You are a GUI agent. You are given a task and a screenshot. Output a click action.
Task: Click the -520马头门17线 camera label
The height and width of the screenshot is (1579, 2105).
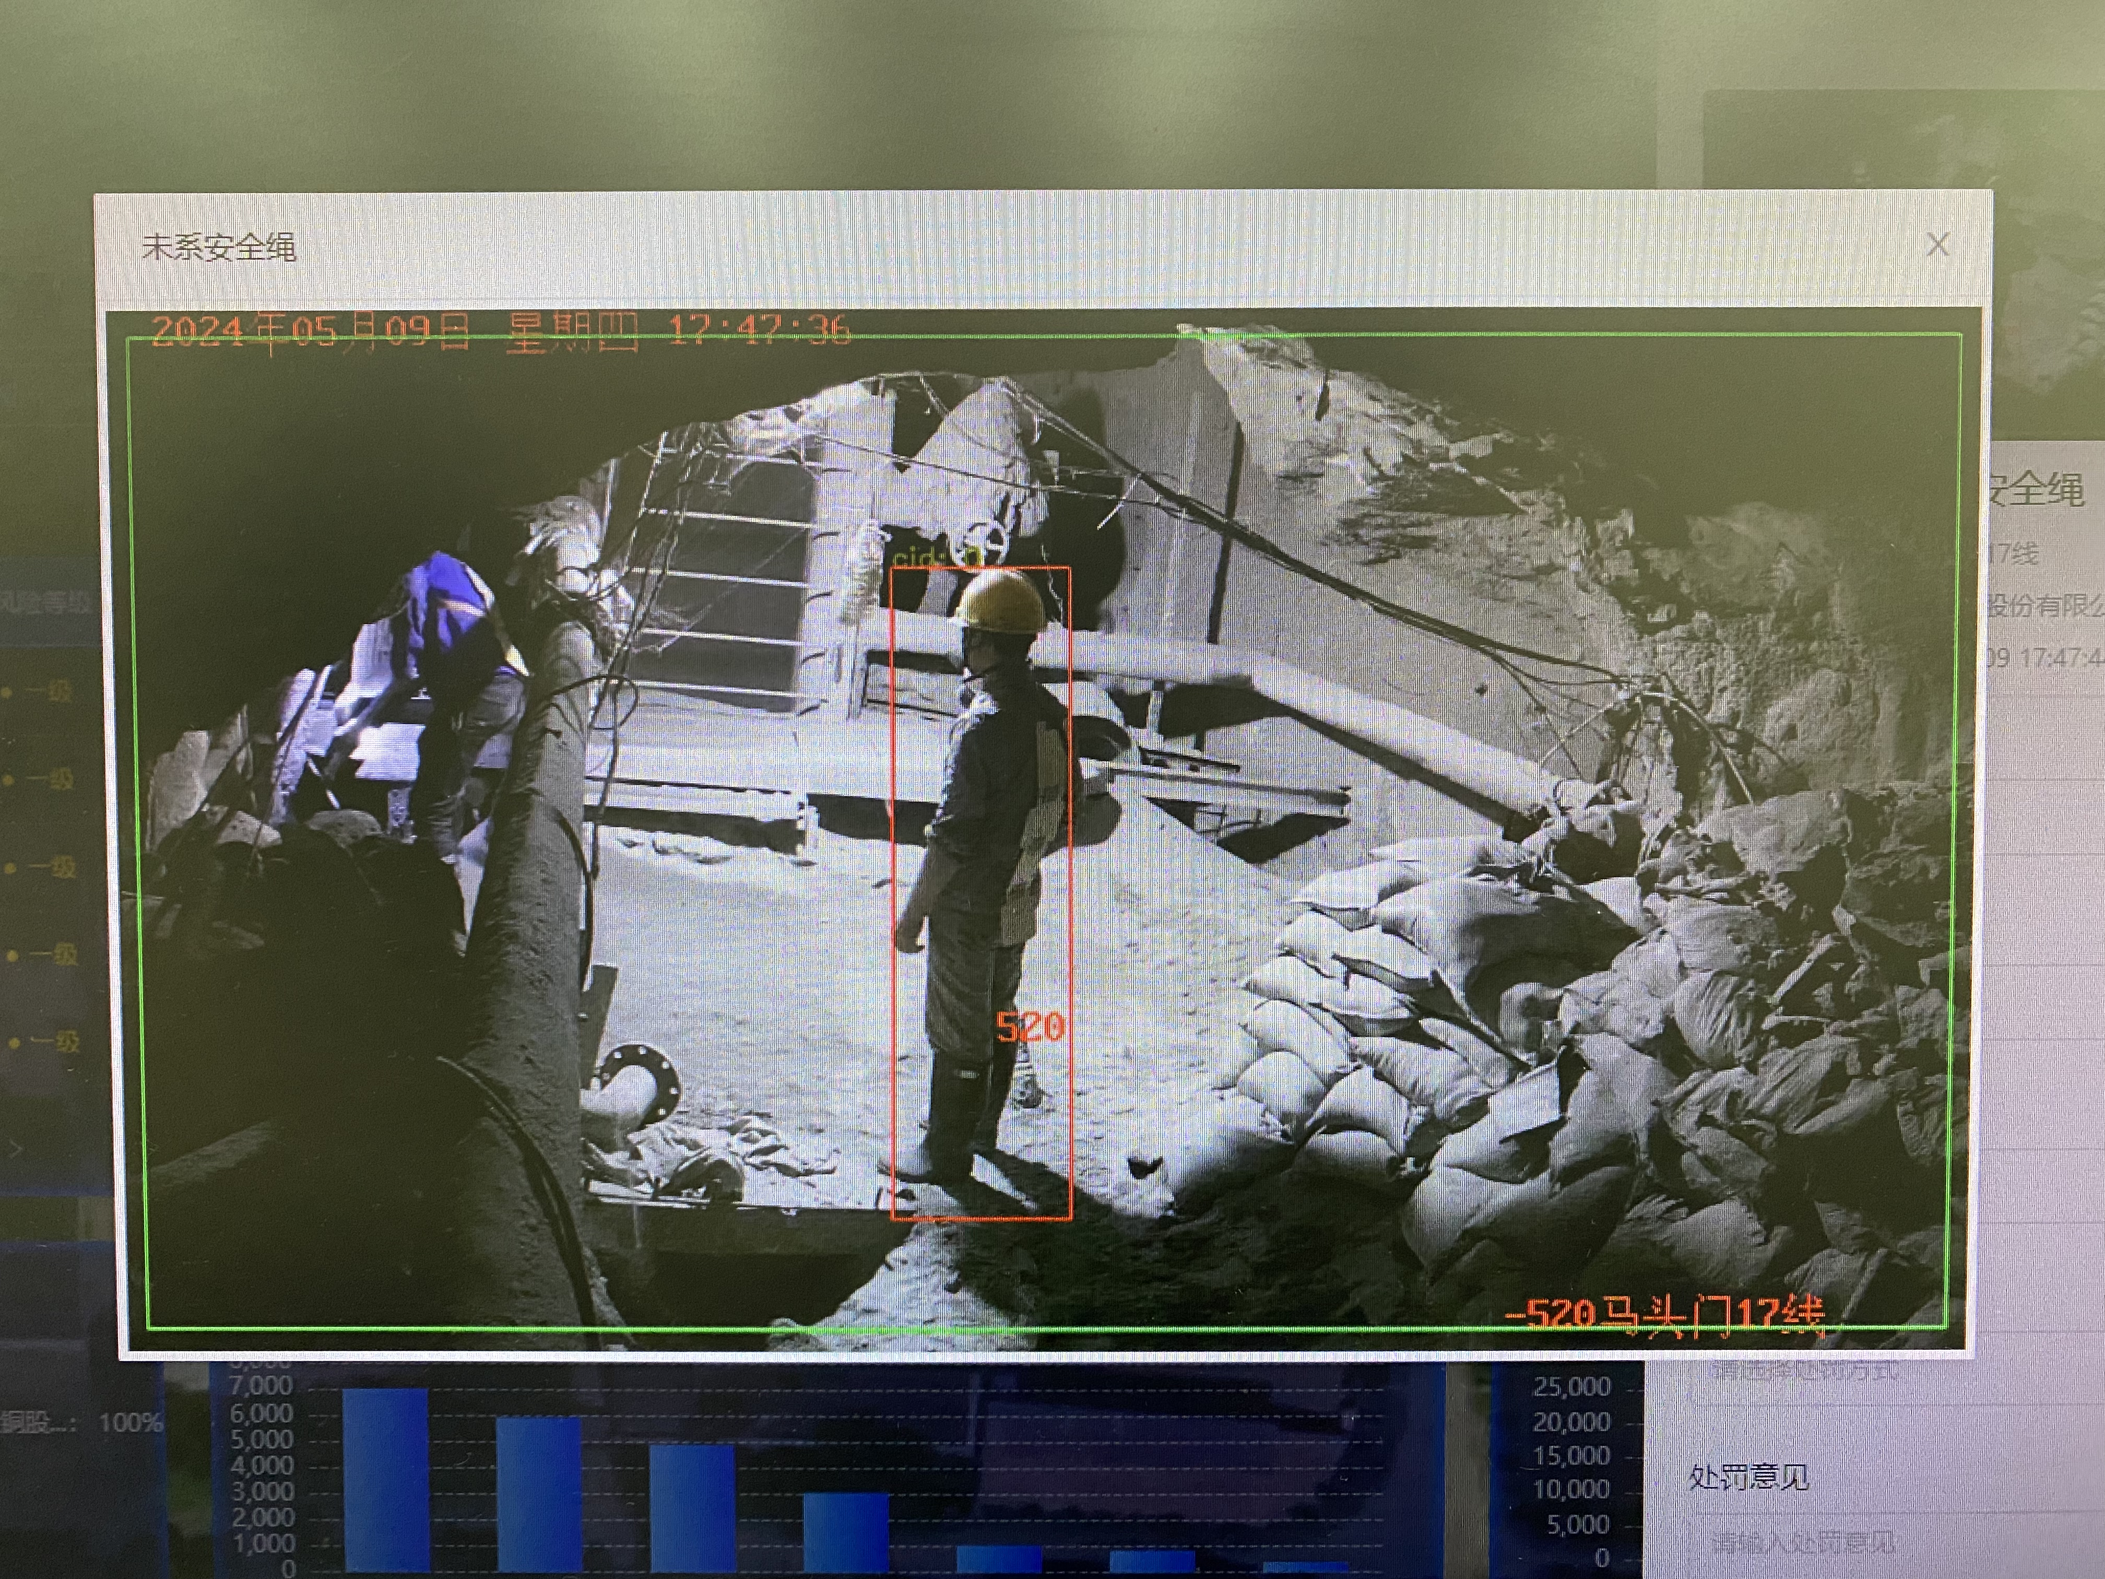[x=1665, y=1314]
